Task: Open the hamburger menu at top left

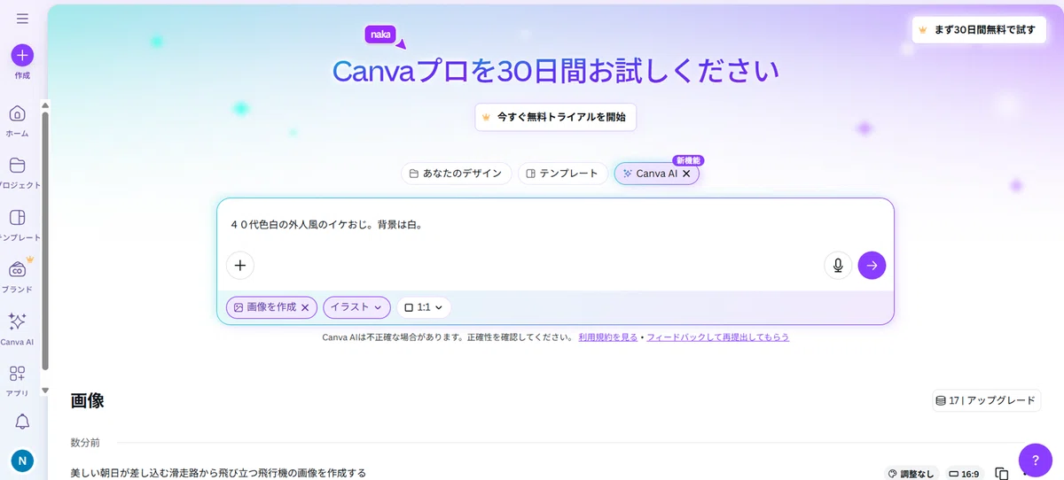Action: [22, 19]
